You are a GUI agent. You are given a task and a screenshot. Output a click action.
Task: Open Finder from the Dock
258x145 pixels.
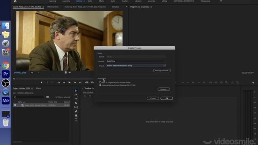(6, 26)
